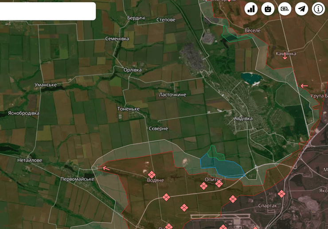Click the pink arrow left of Крута Б
Screen dimensions: 328x229
pyautogui.click(x=304, y=86)
